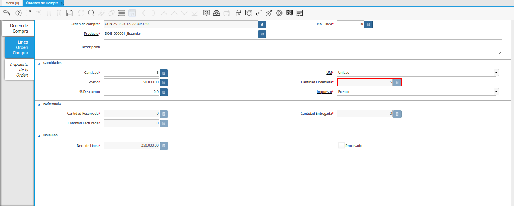The width and height of the screenshot is (514, 207).
Task: Click the undo back arrow icon
Action: coord(7,13)
